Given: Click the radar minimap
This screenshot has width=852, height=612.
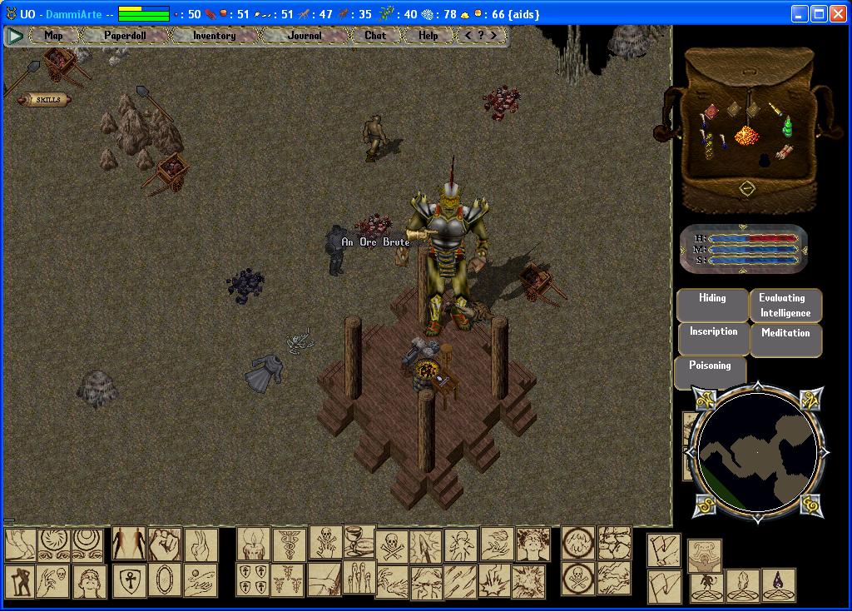Looking at the screenshot, I should 757,453.
